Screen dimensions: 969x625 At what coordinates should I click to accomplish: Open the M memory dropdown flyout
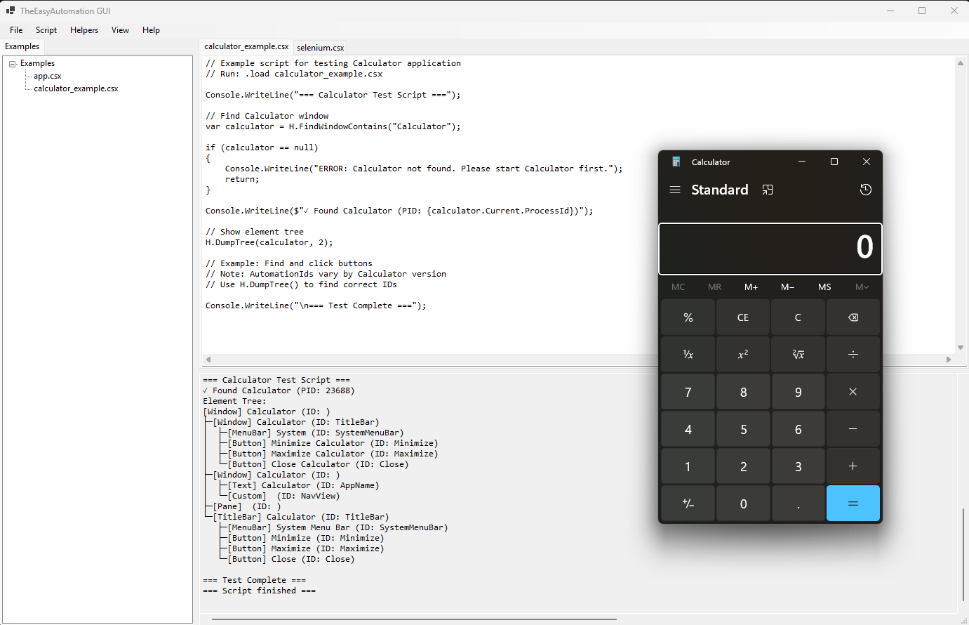[862, 287]
